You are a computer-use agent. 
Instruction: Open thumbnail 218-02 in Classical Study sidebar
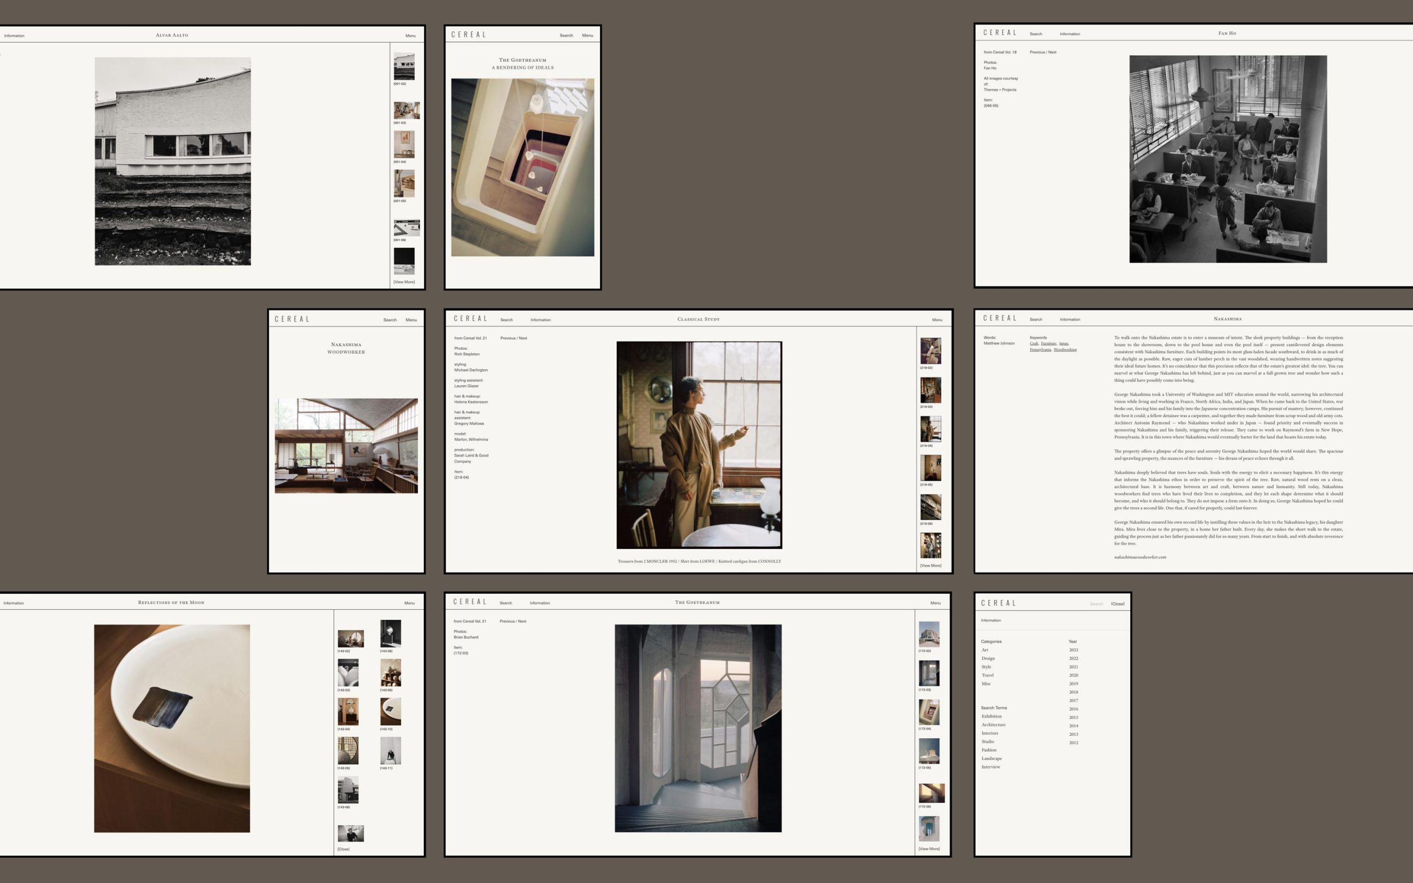tap(930, 351)
